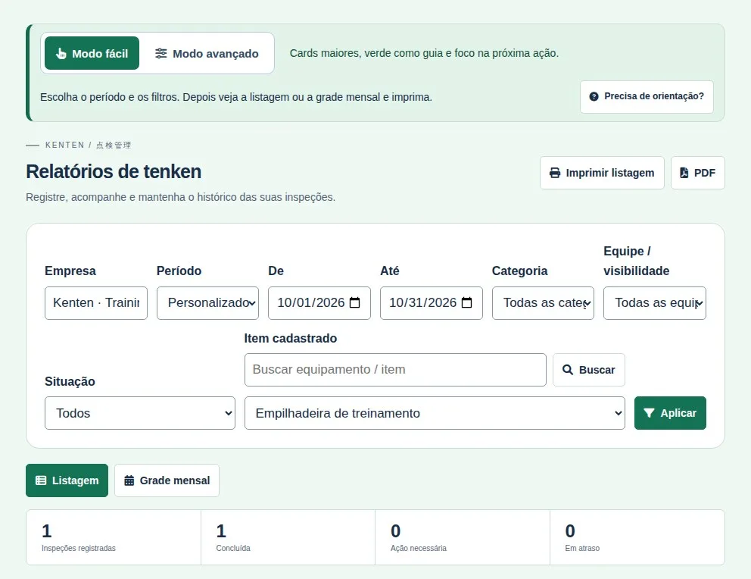Click the sliders icon in Modo avançado

[x=161, y=53]
